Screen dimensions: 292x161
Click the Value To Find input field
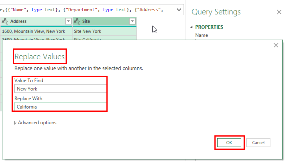coord(60,89)
